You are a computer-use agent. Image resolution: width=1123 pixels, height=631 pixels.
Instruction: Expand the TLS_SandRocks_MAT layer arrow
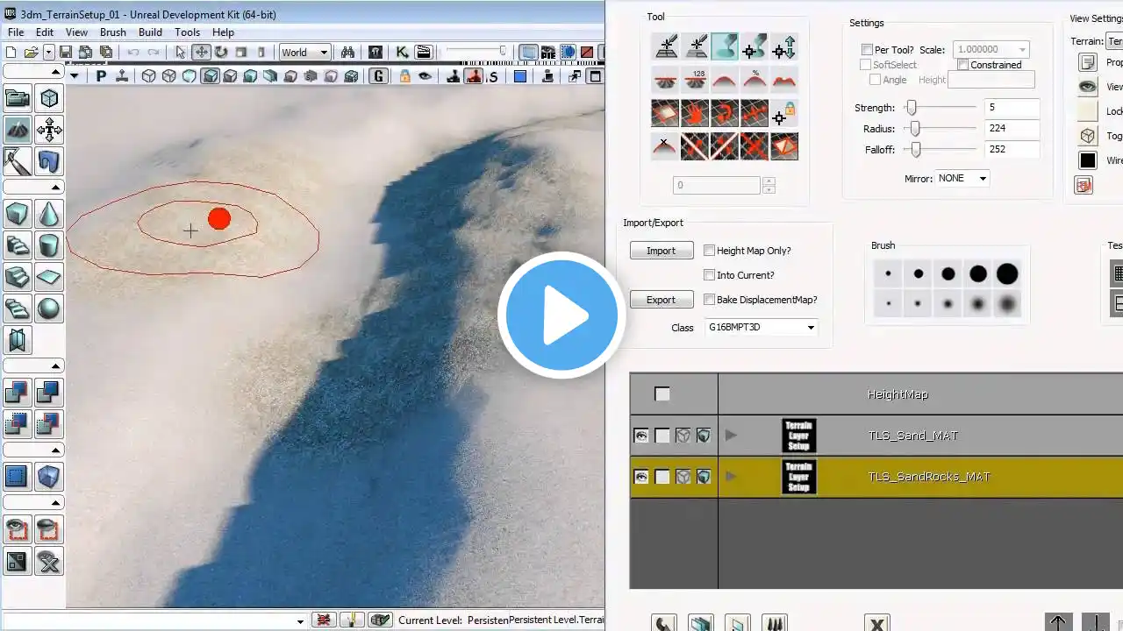pyautogui.click(x=731, y=477)
